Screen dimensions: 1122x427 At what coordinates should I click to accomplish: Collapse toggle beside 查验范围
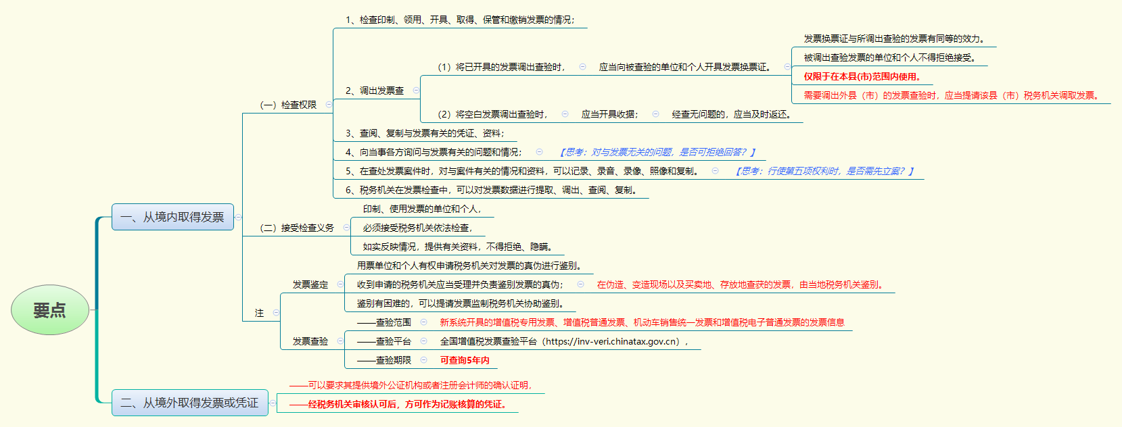click(x=424, y=322)
